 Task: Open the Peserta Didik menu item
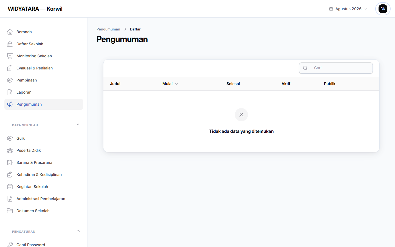pos(44,150)
